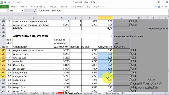Click cell 'кардиохир'
This screenshot has height=95, width=169.
[33, 80]
